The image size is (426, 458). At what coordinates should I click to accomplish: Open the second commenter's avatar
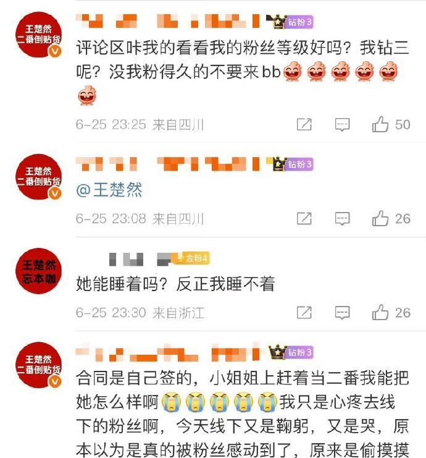[x=38, y=177]
